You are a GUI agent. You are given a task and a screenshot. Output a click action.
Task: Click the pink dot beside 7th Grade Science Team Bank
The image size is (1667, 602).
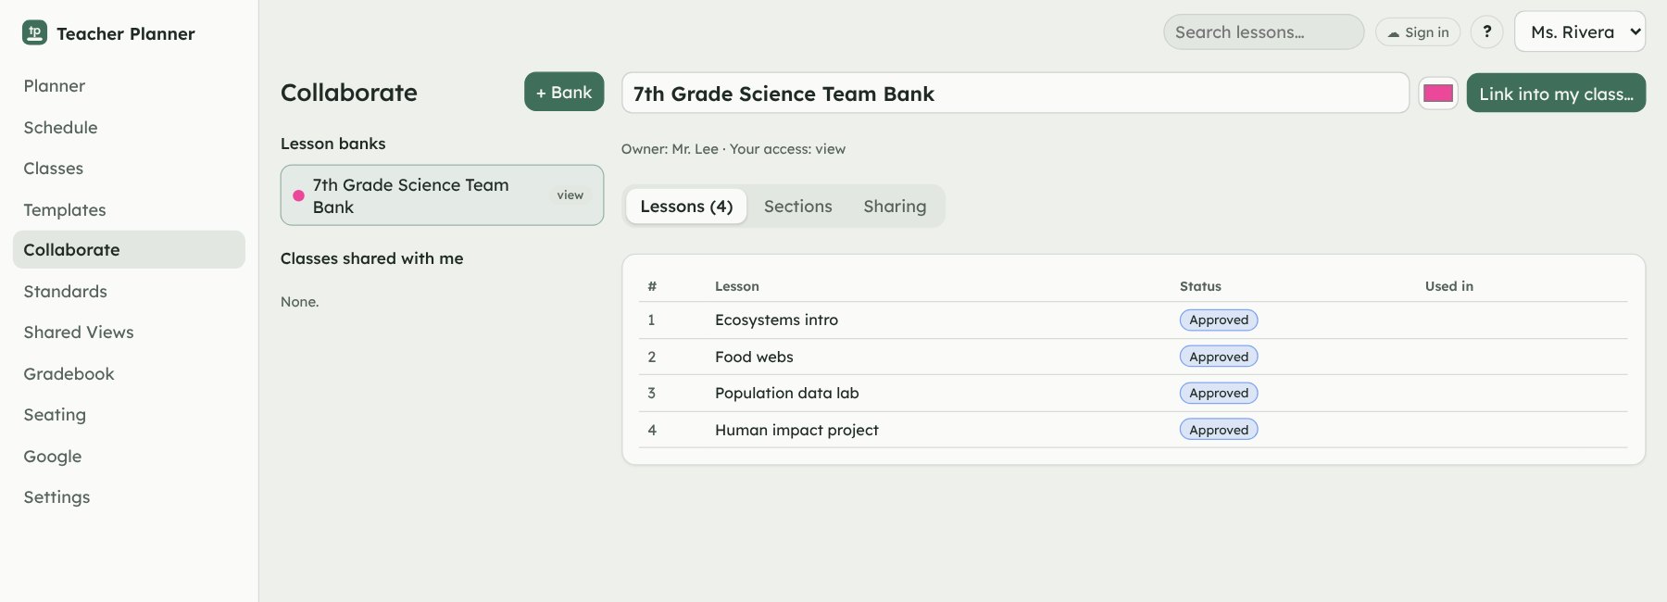(x=298, y=195)
